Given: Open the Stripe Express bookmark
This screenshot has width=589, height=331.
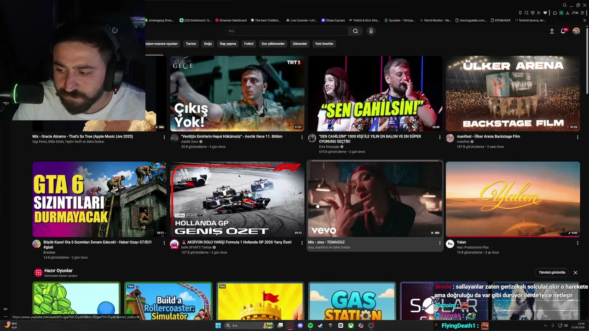Looking at the screenshot, I should (x=333, y=20).
